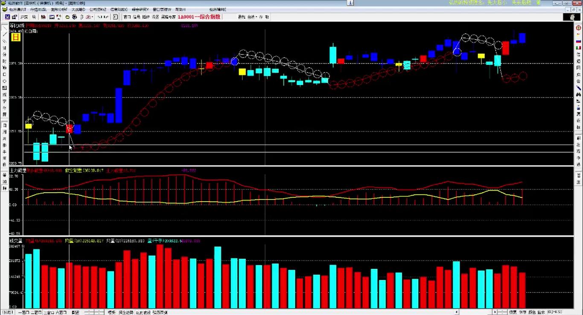Open the 行情浏览 menu

(x=39, y=9)
